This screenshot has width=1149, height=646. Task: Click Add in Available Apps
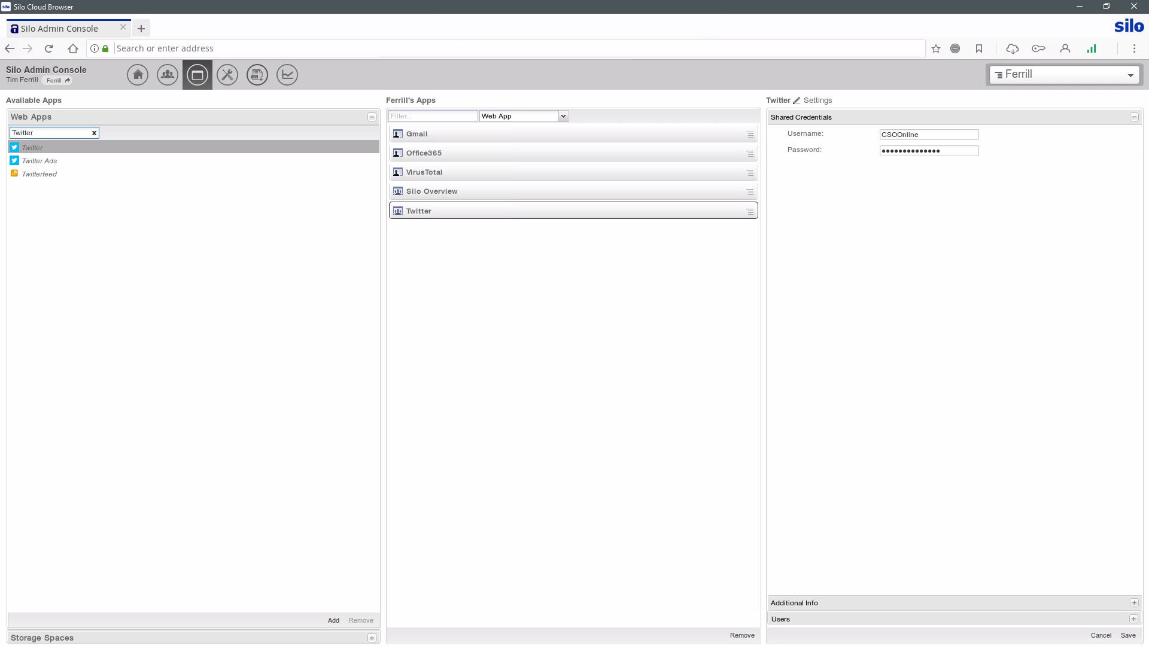(x=333, y=620)
